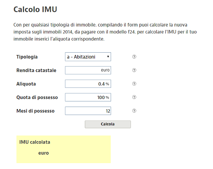Expand the Tipologia dropdown showing Abitazioni
Screen dimensions: 213x169
88,57
